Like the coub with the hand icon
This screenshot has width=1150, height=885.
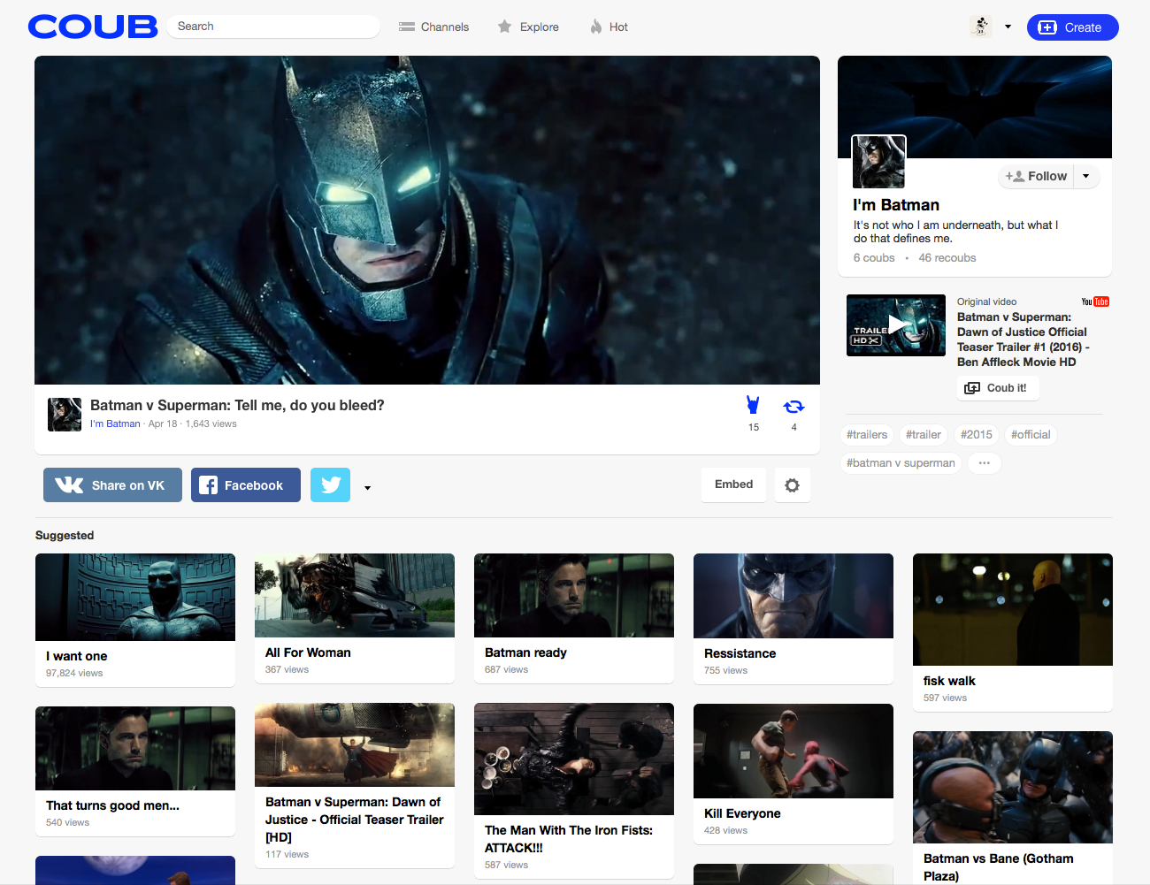pyautogui.click(x=753, y=405)
